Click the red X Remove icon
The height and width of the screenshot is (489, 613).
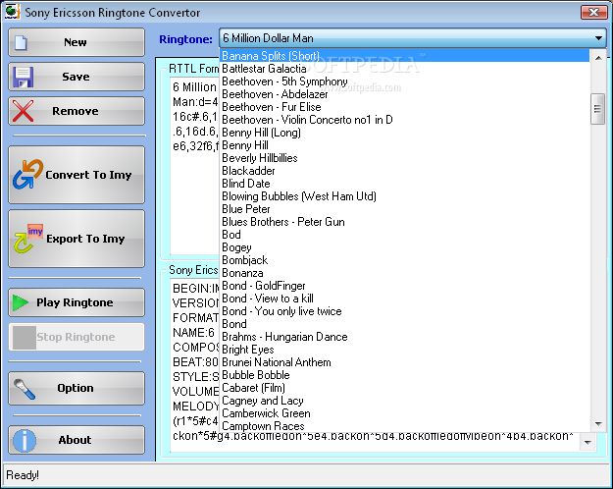(24, 111)
